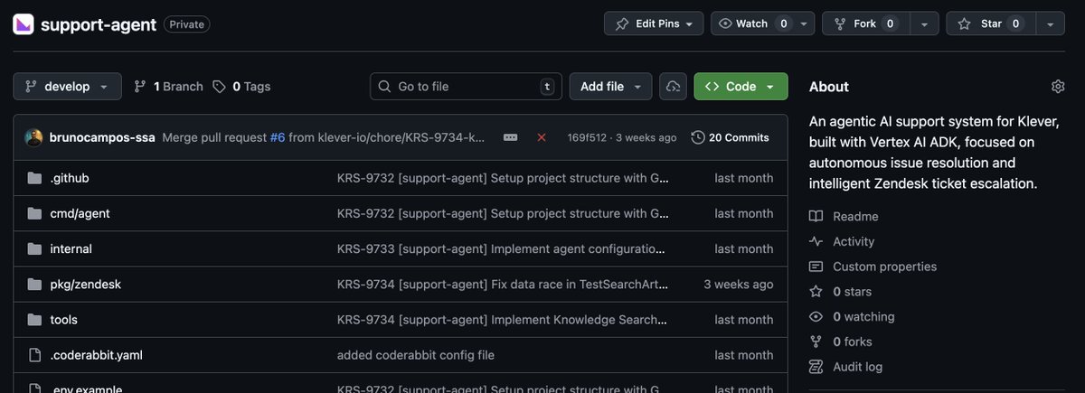Click the Edit Pins button
This screenshot has height=393, width=1085.
click(x=654, y=23)
